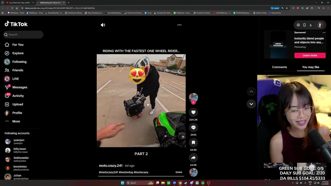Go to previous video with up chevron
331x186 pixels.
coord(251,91)
